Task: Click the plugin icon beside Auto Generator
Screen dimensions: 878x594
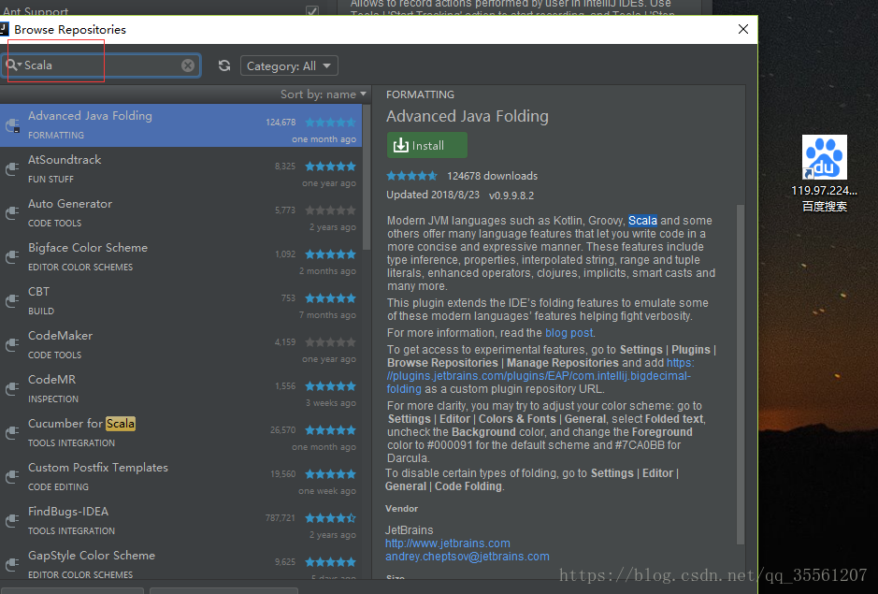Action: tap(12, 213)
